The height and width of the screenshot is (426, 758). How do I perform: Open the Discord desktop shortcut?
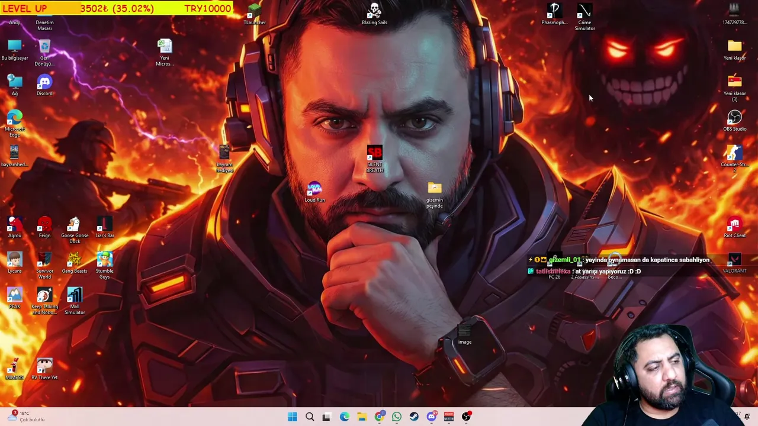pos(44,85)
